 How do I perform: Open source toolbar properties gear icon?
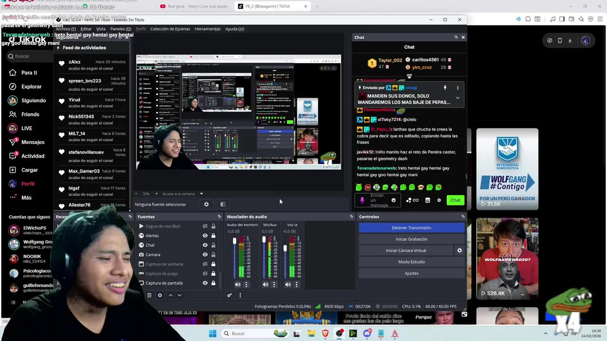coord(206,205)
